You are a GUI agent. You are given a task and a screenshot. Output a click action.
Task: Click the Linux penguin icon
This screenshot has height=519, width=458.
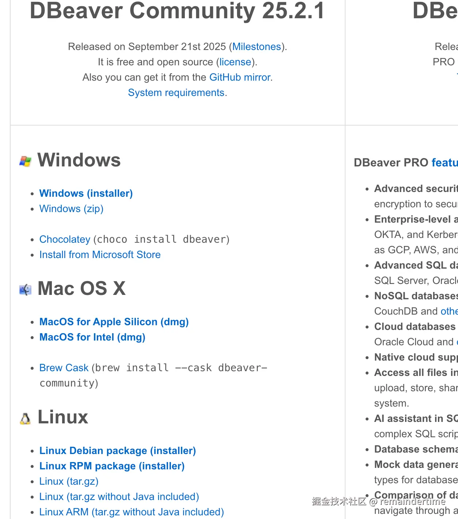[25, 419]
